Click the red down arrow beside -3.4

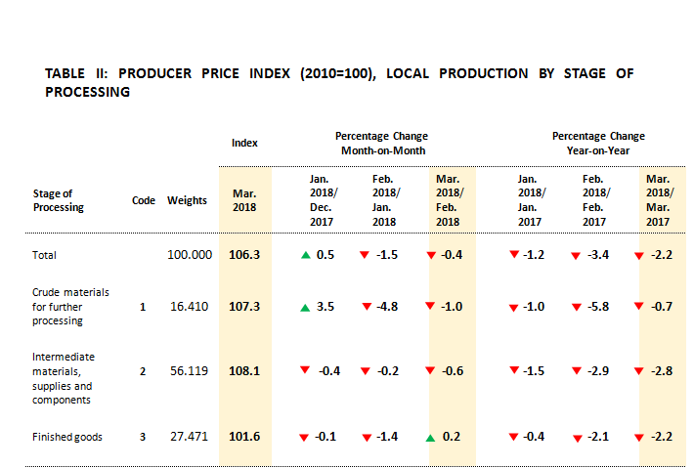575,255
